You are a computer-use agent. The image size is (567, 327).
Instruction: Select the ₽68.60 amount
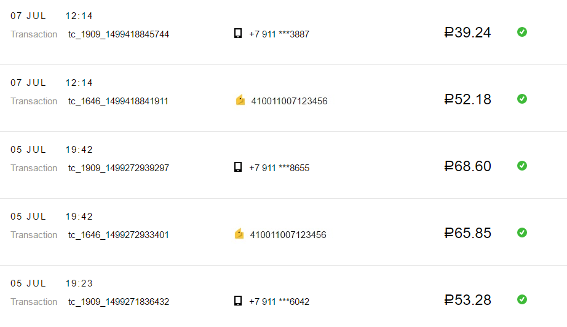pyautogui.click(x=467, y=166)
